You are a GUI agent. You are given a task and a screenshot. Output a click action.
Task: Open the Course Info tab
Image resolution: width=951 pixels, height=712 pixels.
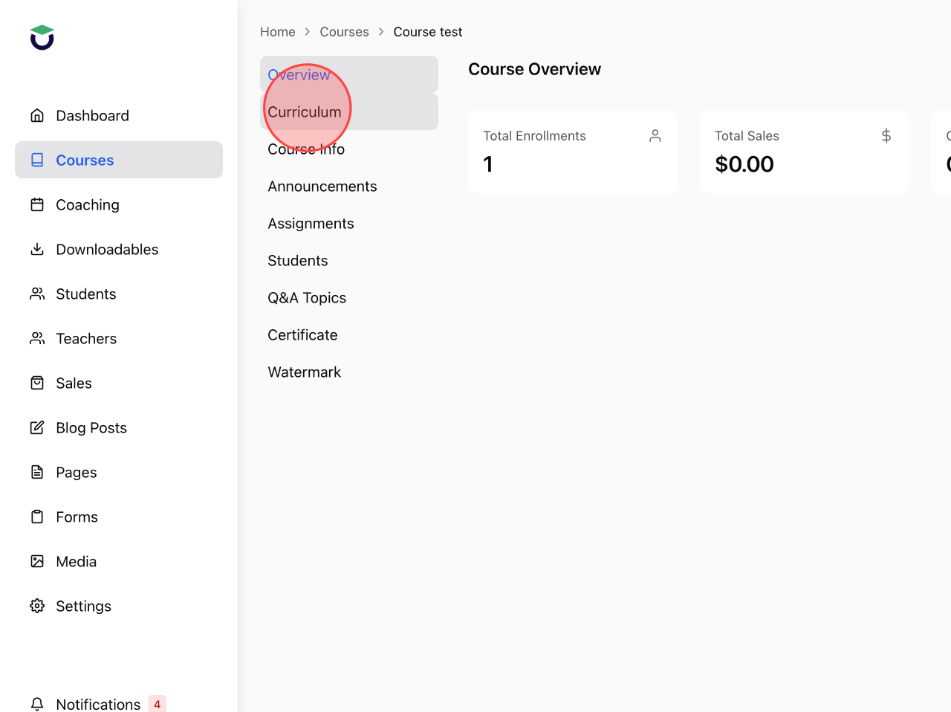pos(349,149)
